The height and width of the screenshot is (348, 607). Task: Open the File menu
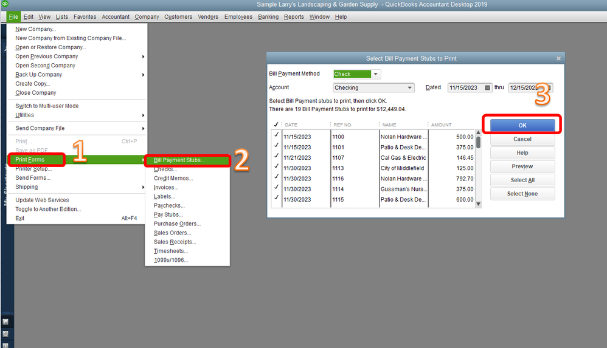(13, 17)
